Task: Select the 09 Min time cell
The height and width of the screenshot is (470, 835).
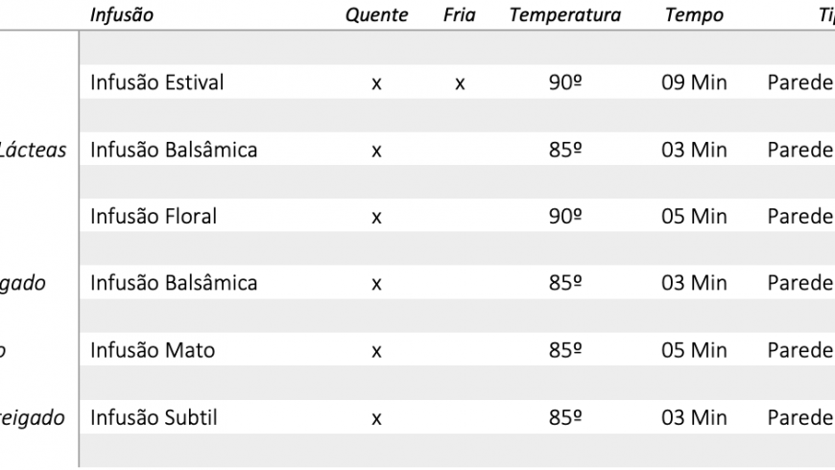Action: pyautogui.click(x=694, y=82)
